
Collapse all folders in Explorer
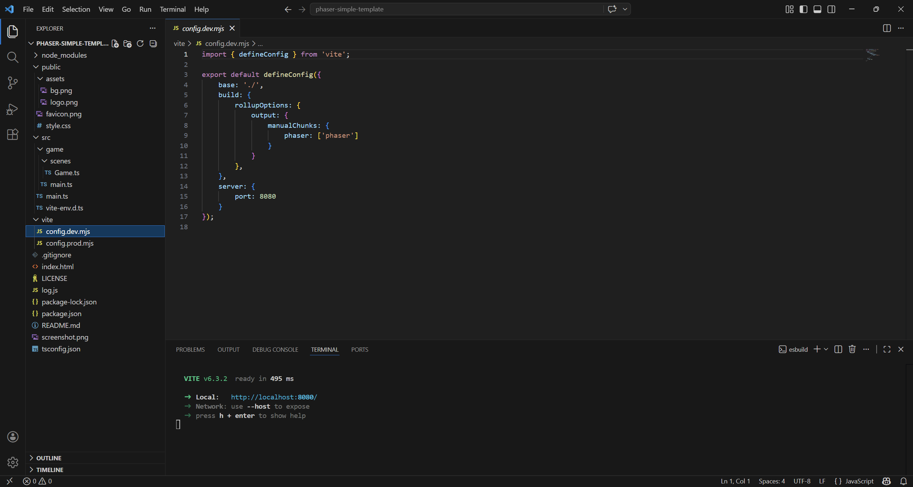153,43
